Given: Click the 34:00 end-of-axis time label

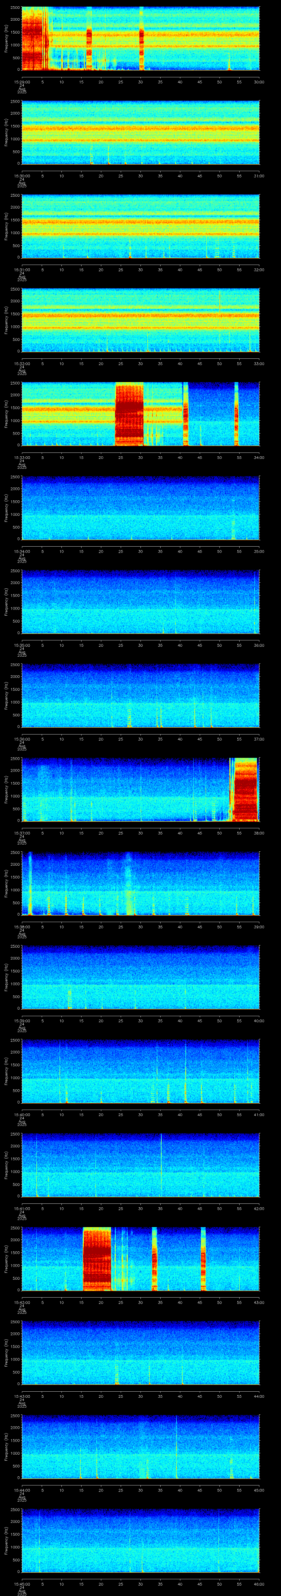Looking at the screenshot, I should (259, 457).
